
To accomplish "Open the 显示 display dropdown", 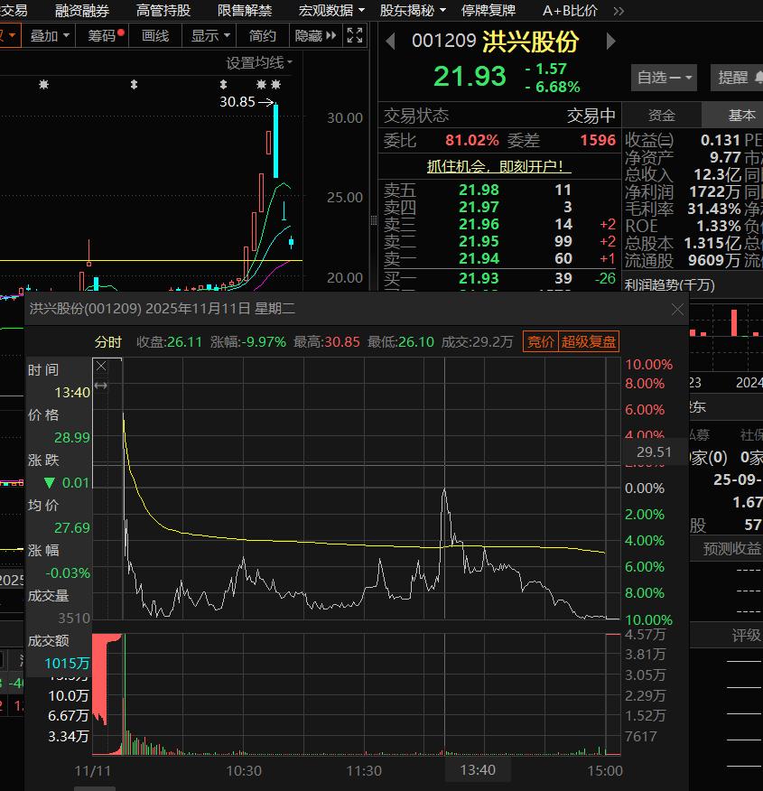I will (209, 35).
